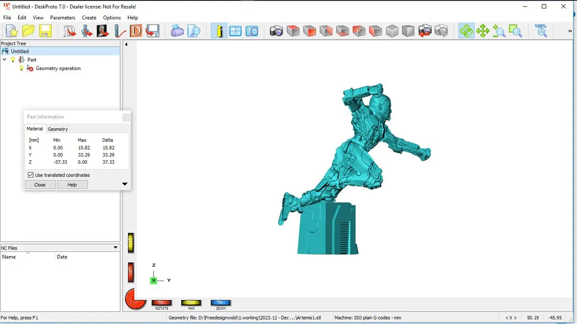Toggle the green four-arrow Pan mode icon

pos(482,31)
